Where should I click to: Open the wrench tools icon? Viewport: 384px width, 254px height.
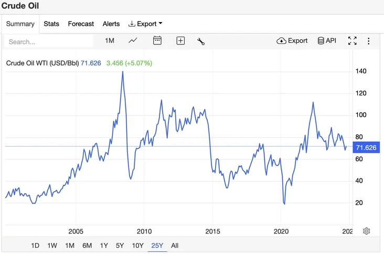[x=201, y=41]
